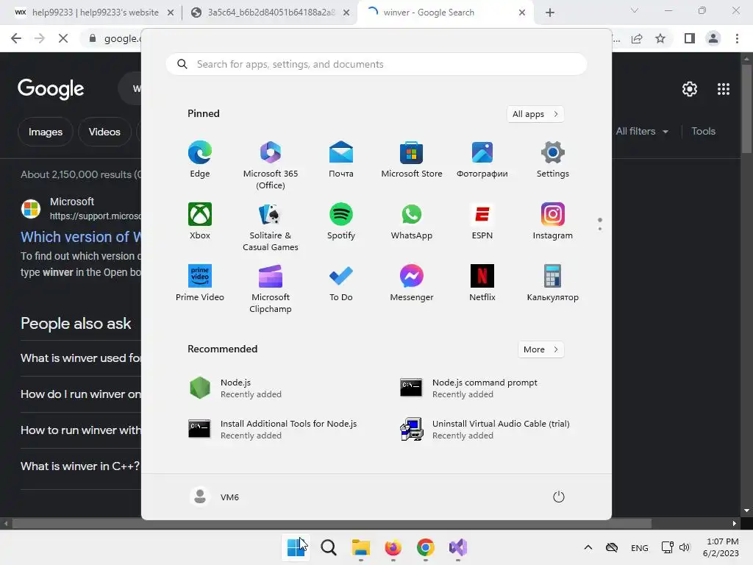Screen dimensions: 753x565
Task: Open taskbar Search
Action: (329, 547)
